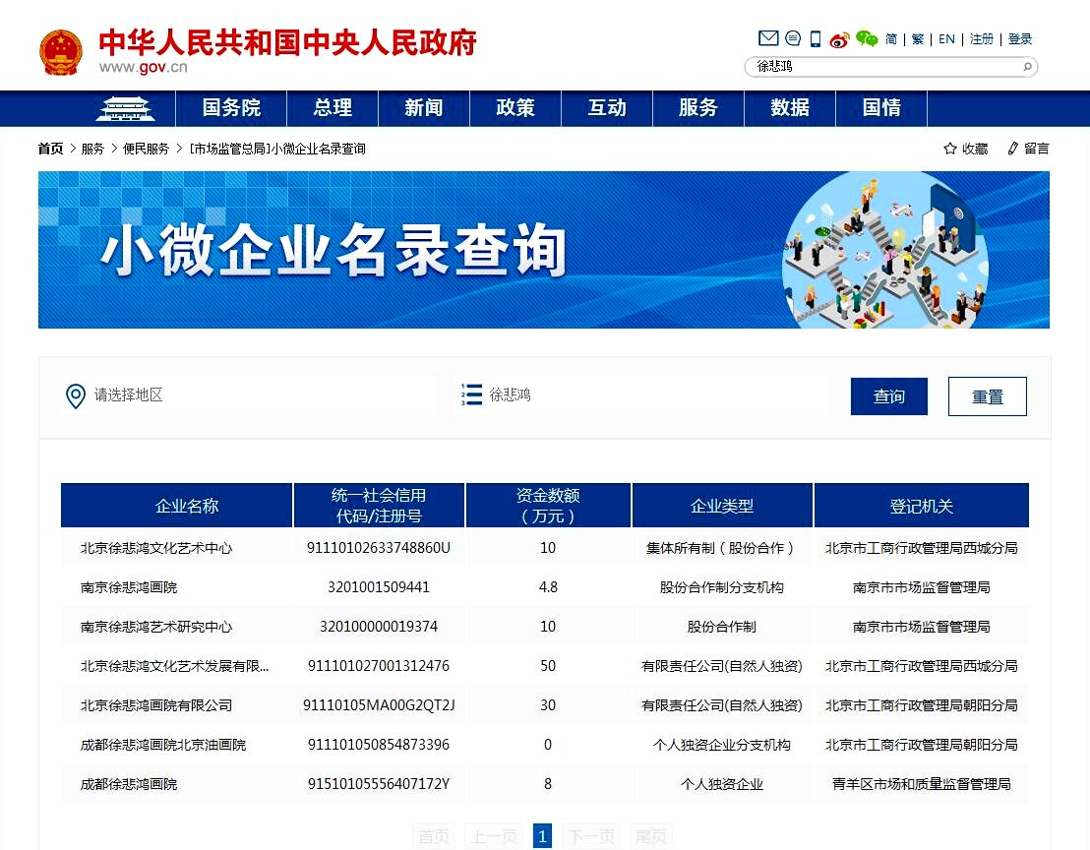1090x850 pixels.
Task: Click 便民服务 in breadcrumb
Action: pyautogui.click(x=146, y=149)
